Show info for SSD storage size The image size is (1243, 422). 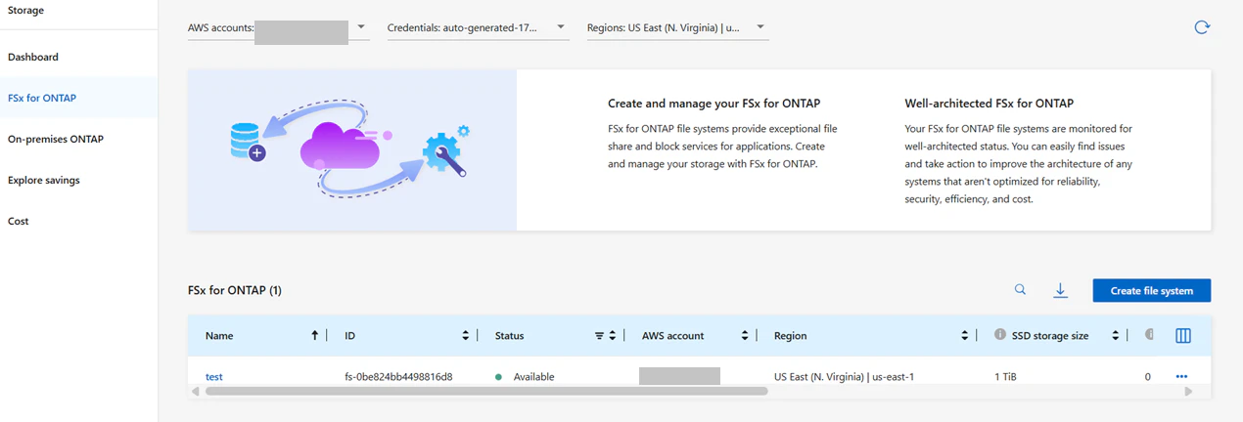tap(1000, 335)
